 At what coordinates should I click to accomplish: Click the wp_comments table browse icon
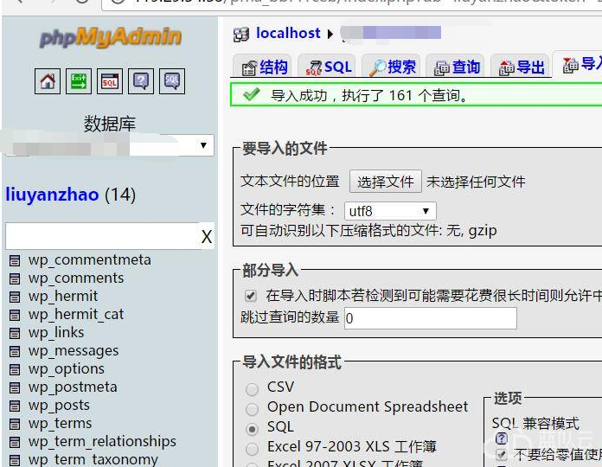coord(15,278)
